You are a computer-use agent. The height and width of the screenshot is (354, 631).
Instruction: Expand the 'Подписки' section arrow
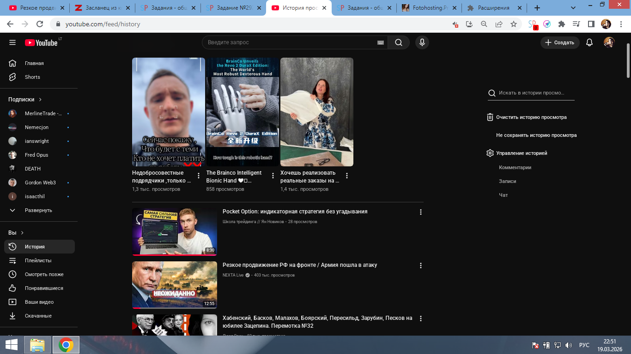(x=40, y=100)
